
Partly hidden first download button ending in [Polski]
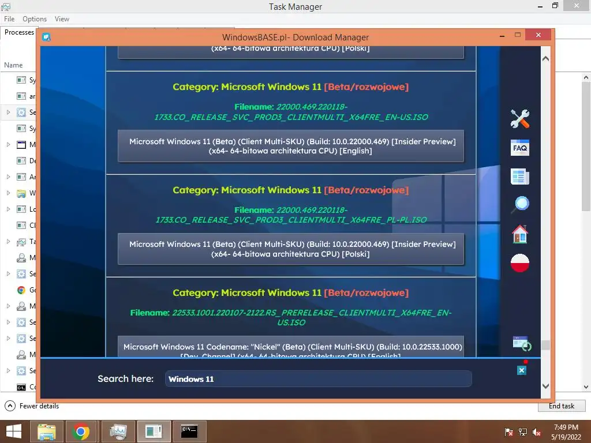[x=291, y=52]
